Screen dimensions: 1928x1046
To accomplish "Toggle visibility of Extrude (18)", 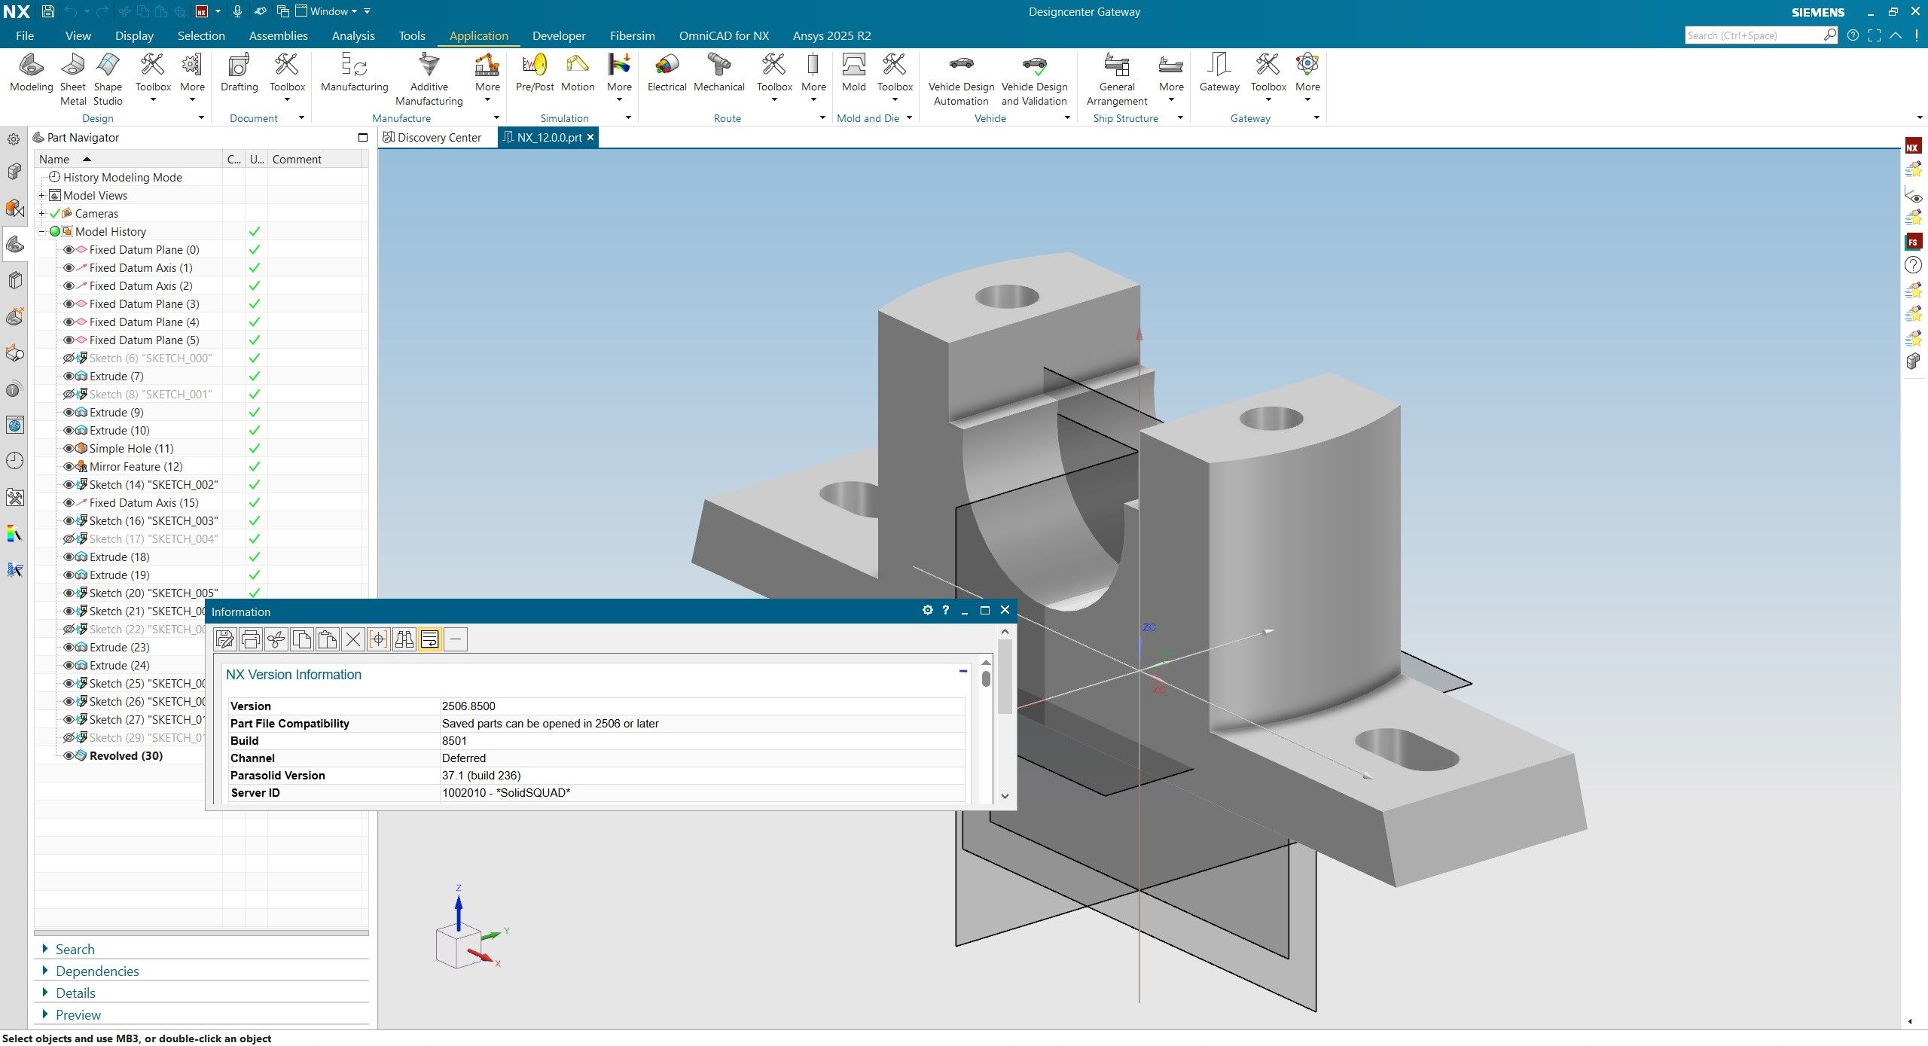I will pyautogui.click(x=69, y=557).
